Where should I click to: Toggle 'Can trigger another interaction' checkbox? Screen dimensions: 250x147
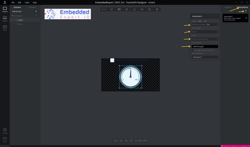pos(192,50)
